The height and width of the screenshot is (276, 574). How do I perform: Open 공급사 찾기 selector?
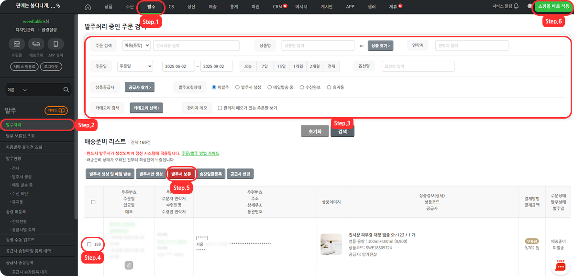140,87
